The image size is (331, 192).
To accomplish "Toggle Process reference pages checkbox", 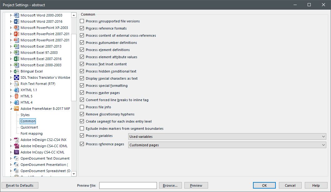I will click(x=82, y=144).
